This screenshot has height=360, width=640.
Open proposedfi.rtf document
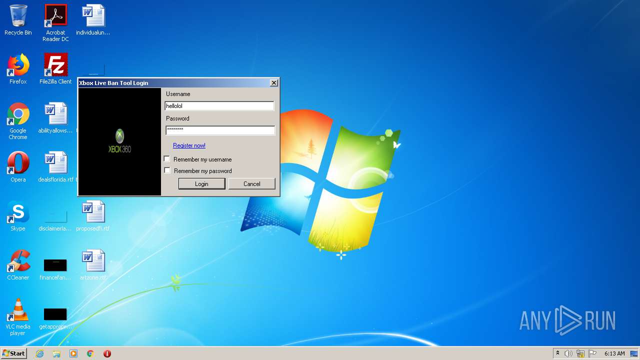point(93,216)
